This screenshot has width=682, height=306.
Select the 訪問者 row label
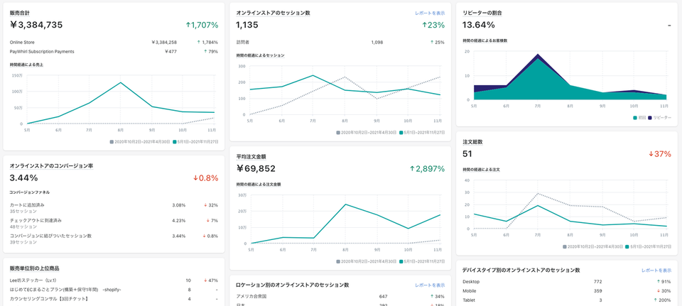click(243, 43)
